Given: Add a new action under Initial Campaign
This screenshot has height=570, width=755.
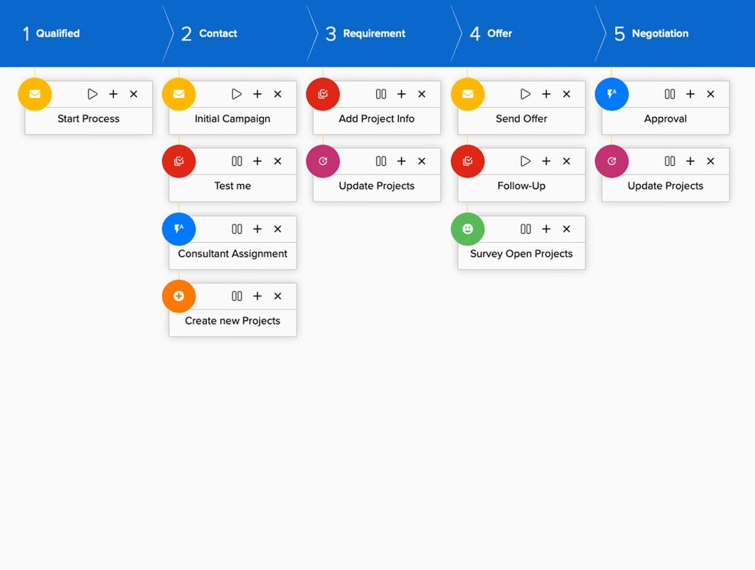Looking at the screenshot, I should pyautogui.click(x=257, y=93).
